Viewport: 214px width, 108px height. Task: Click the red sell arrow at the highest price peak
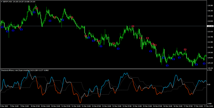pyautogui.click(x=37, y=9)
